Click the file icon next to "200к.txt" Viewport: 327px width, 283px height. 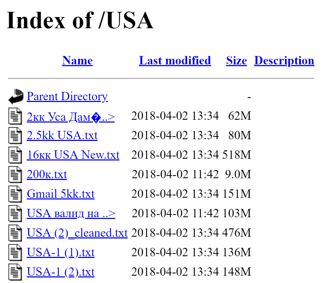pos(14,174)
